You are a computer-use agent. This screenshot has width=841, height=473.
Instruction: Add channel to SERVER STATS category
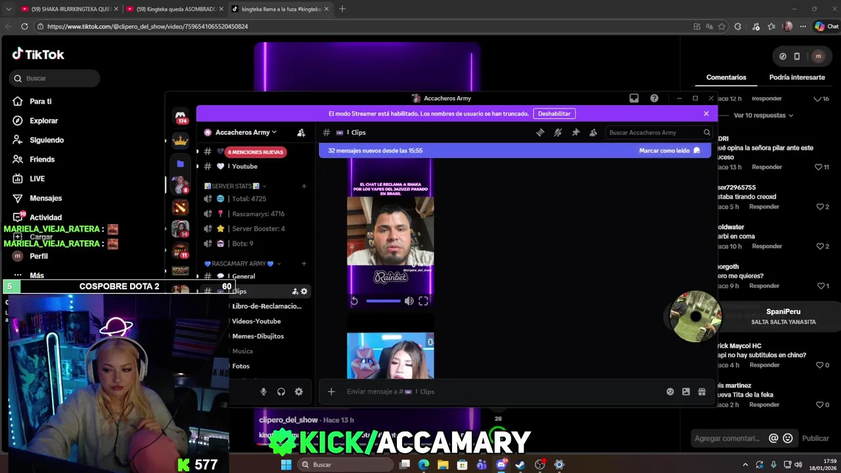pos(304,186)
